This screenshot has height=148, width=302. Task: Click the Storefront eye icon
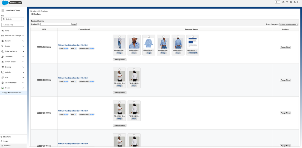(2, 137)
